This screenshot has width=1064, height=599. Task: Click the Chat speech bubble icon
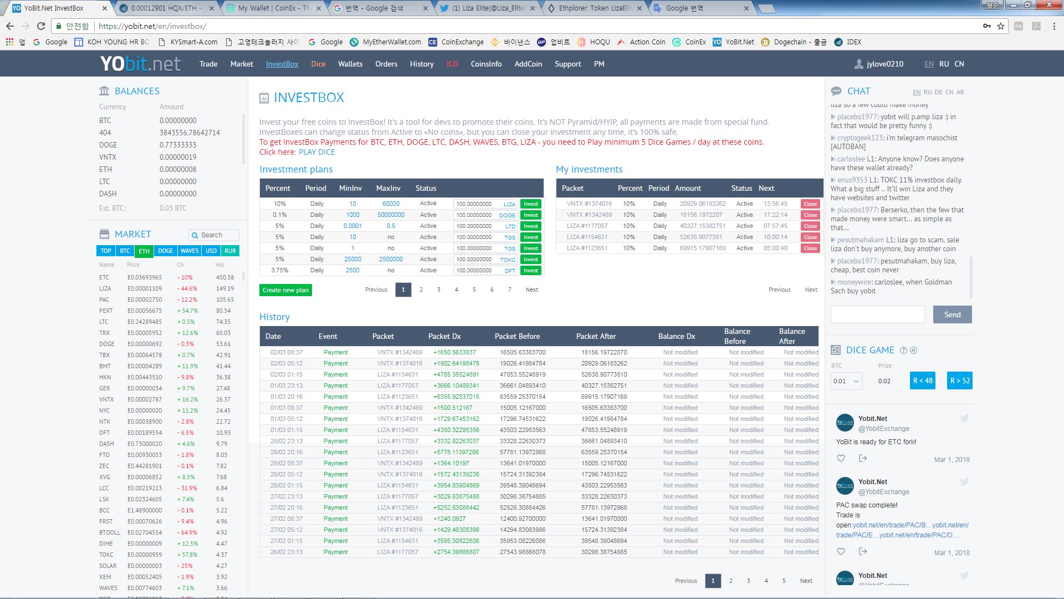[836, 91]
